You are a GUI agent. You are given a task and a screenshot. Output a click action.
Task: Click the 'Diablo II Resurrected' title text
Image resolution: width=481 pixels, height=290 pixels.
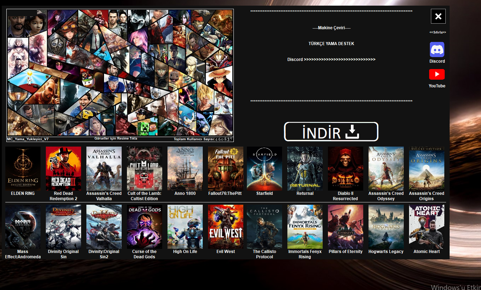point(346,196)
